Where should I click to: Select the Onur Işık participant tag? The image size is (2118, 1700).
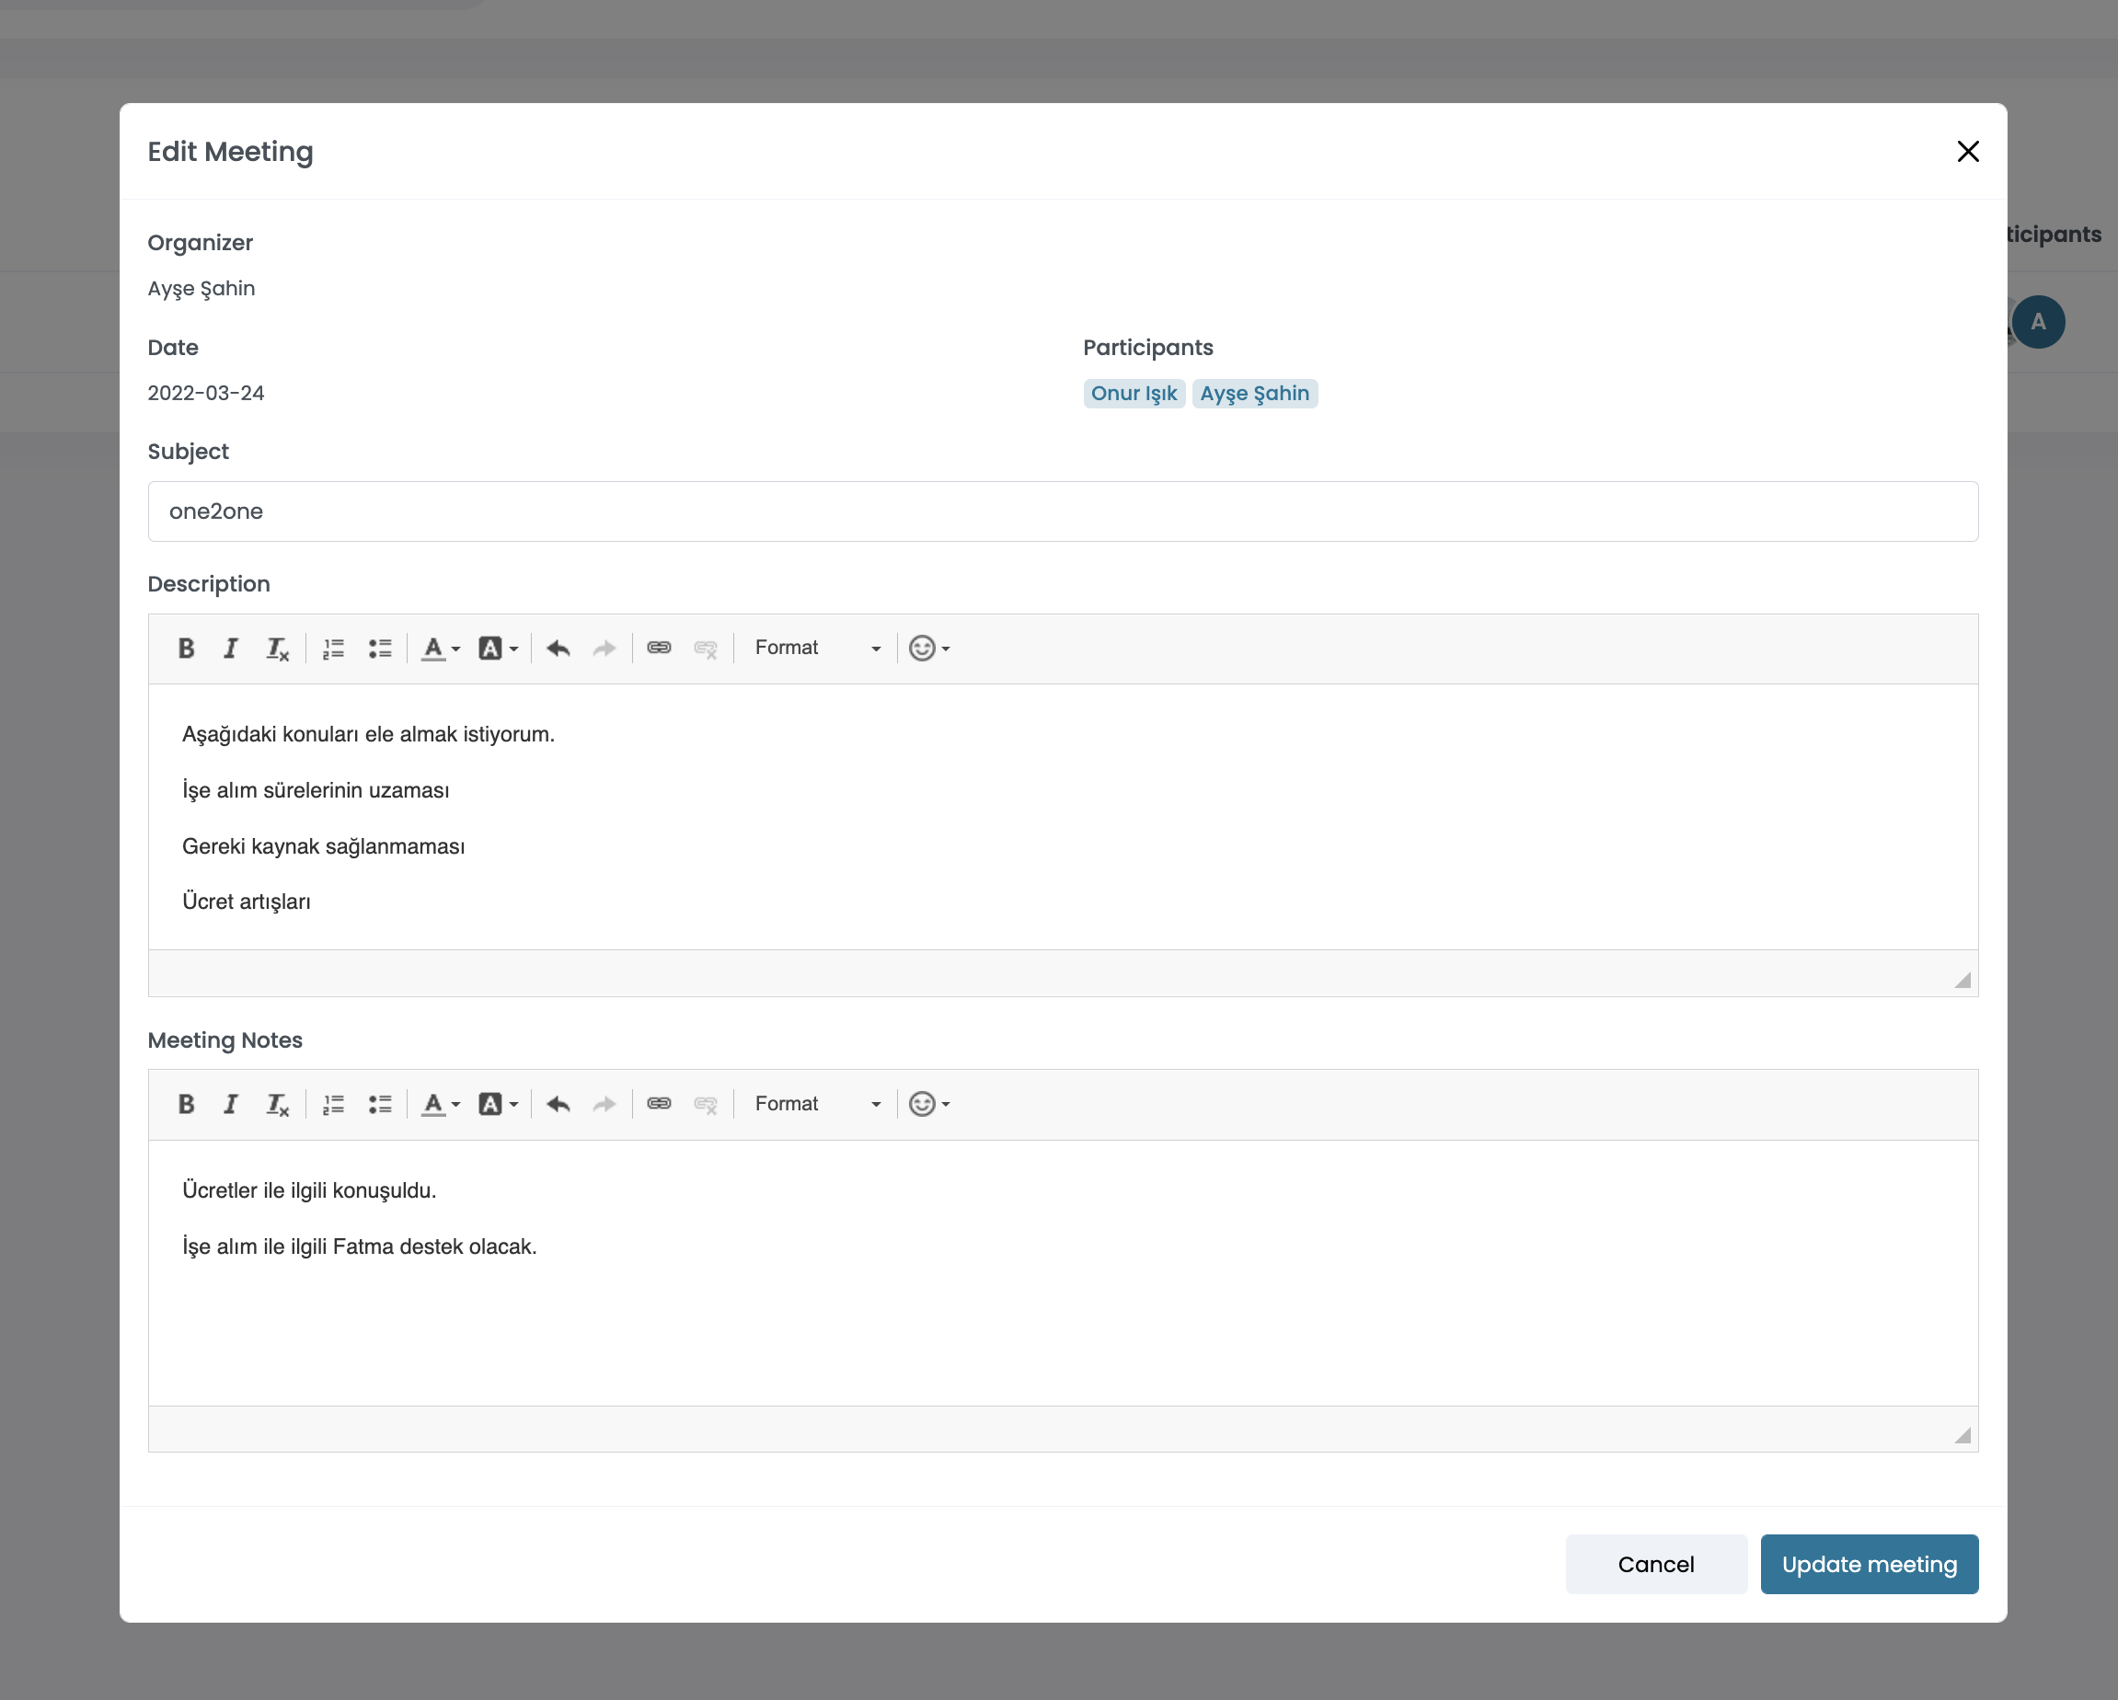(1134, 393)
